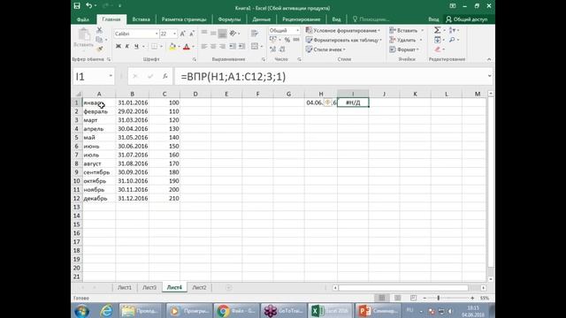The image size is (566, 318).
Task: Click the Comma style (000) icon
Action: (x=296, y=40)
